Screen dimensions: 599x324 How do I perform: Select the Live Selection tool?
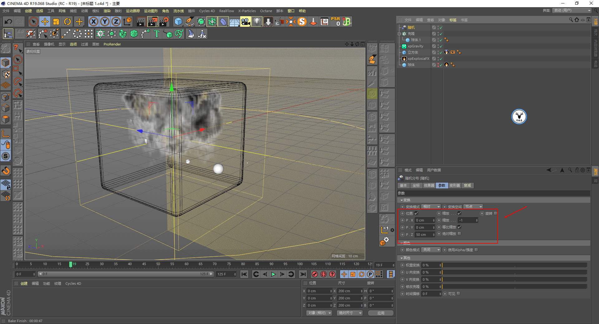pyautogui.click(x=33, y=21)
